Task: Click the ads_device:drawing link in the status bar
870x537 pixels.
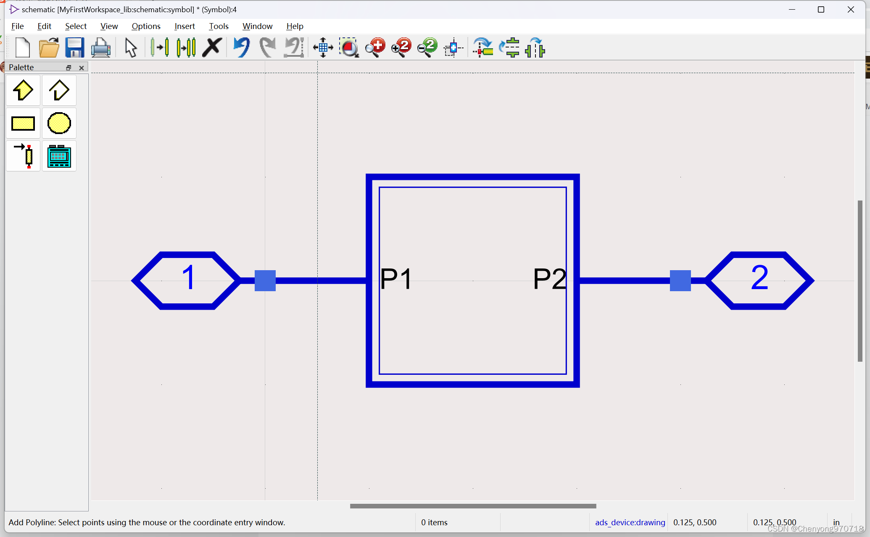Action: click(629, 522)
